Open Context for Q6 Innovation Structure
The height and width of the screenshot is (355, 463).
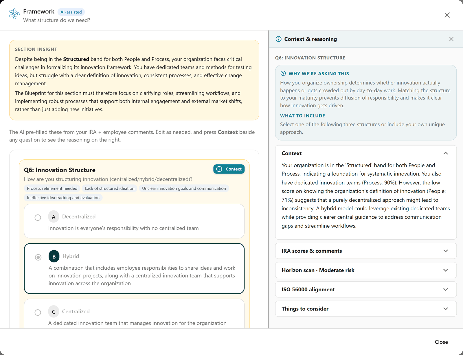pyautogui.click(x=229, y=169)
